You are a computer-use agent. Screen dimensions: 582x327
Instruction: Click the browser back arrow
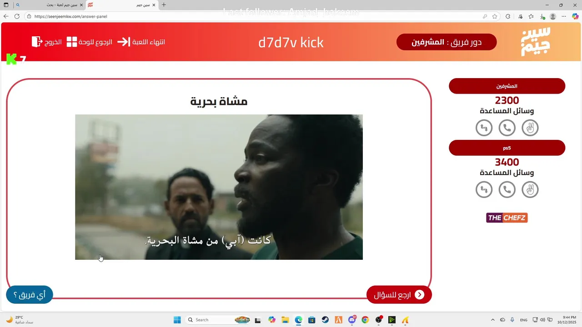coord(6,16)
